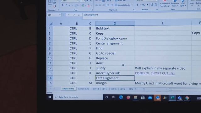Decrease decimal places in Number group
This screenshot has height=113, width=201.
[x=155, y=5]
